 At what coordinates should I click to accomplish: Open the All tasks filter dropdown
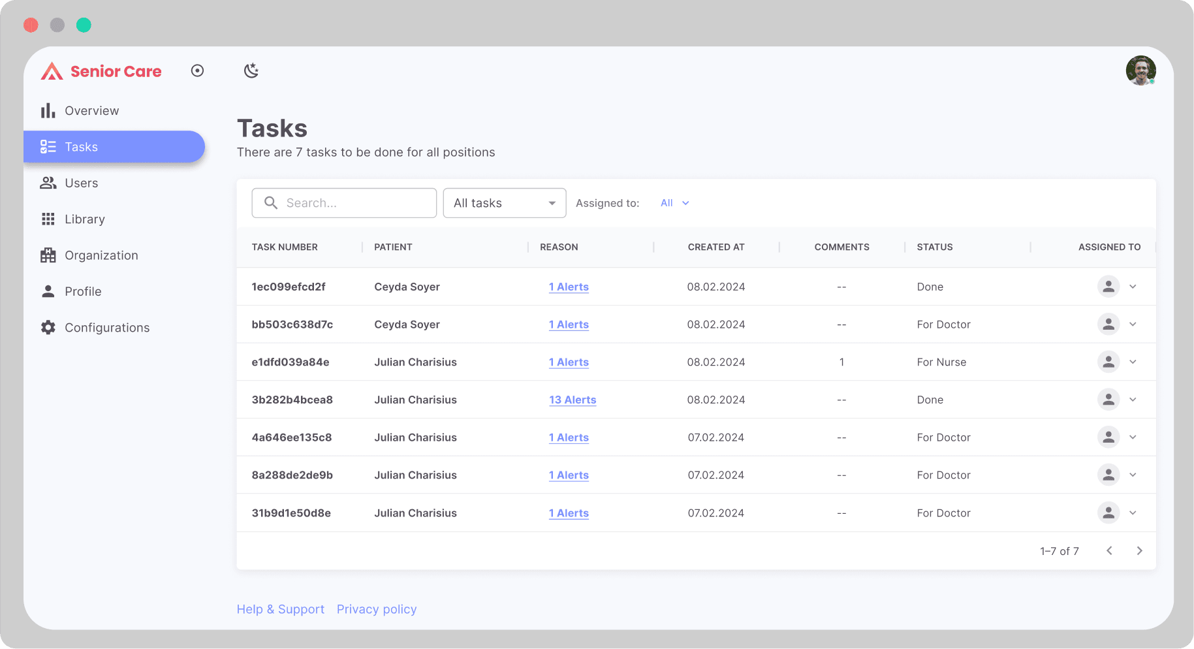[x=504, y=202]
